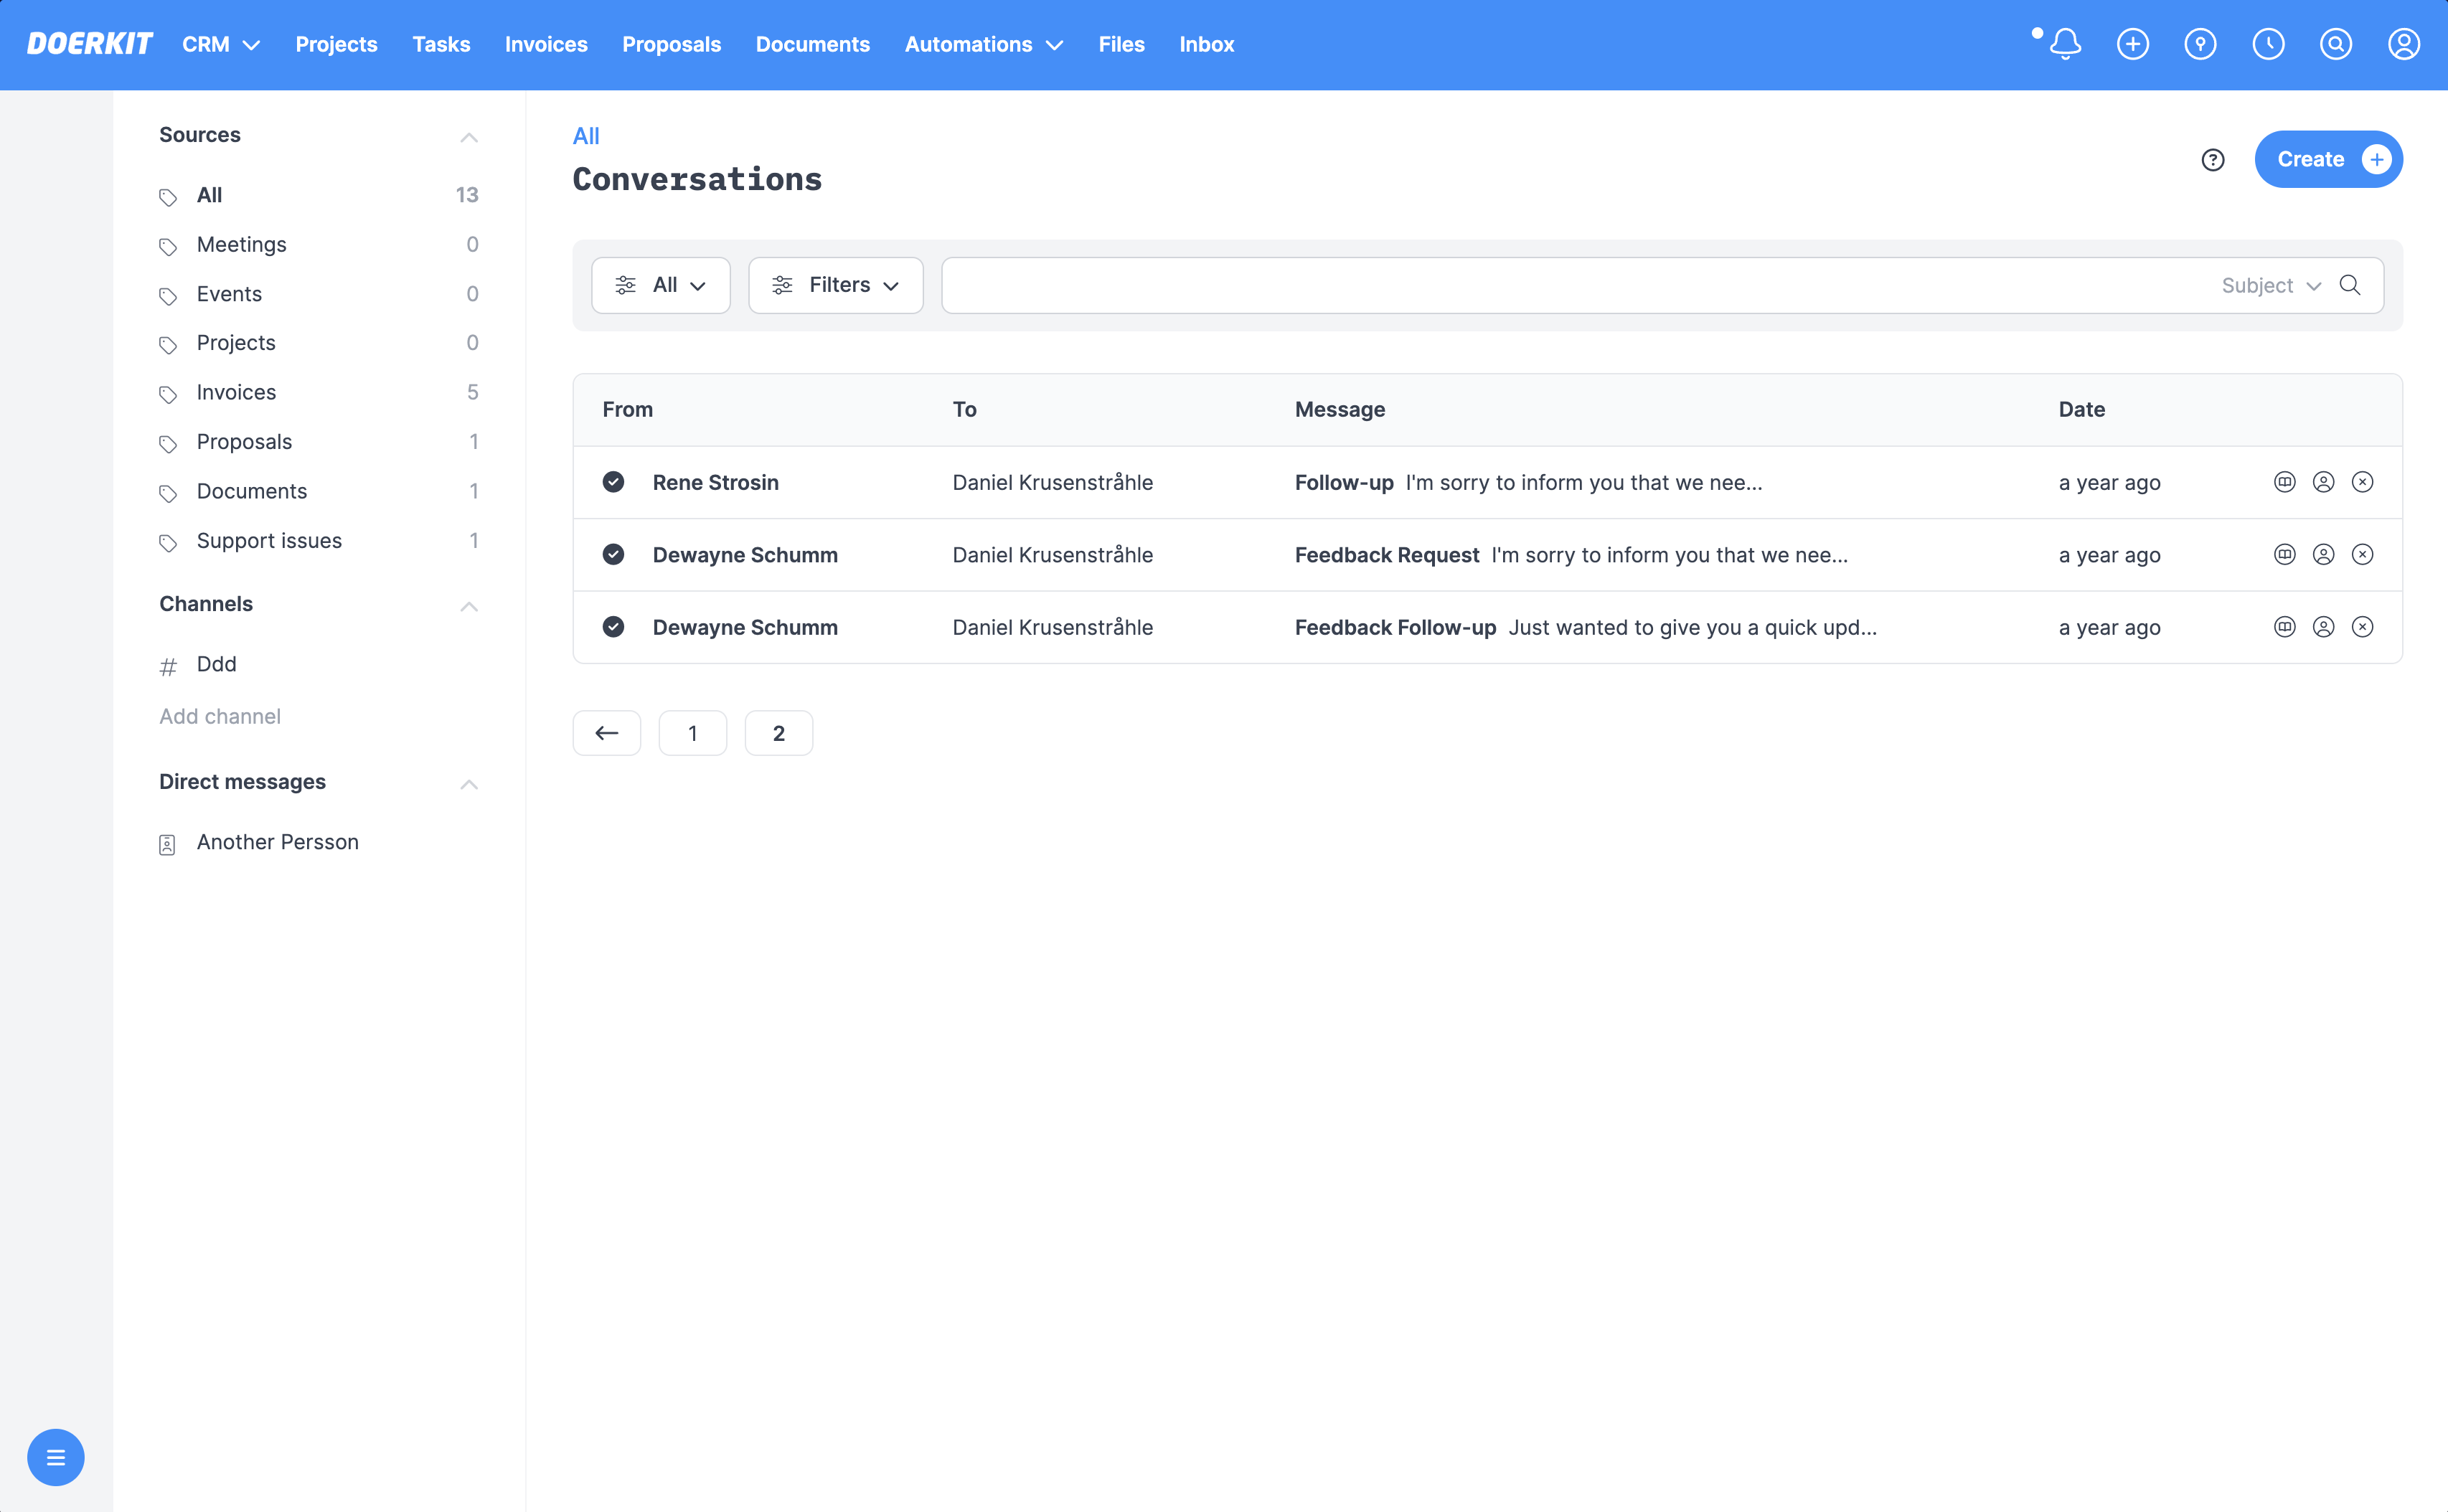The height and width of the screenshot is (1512, 2448).
Task: Open the notifications bell icon
Action: coord(2066,44)
